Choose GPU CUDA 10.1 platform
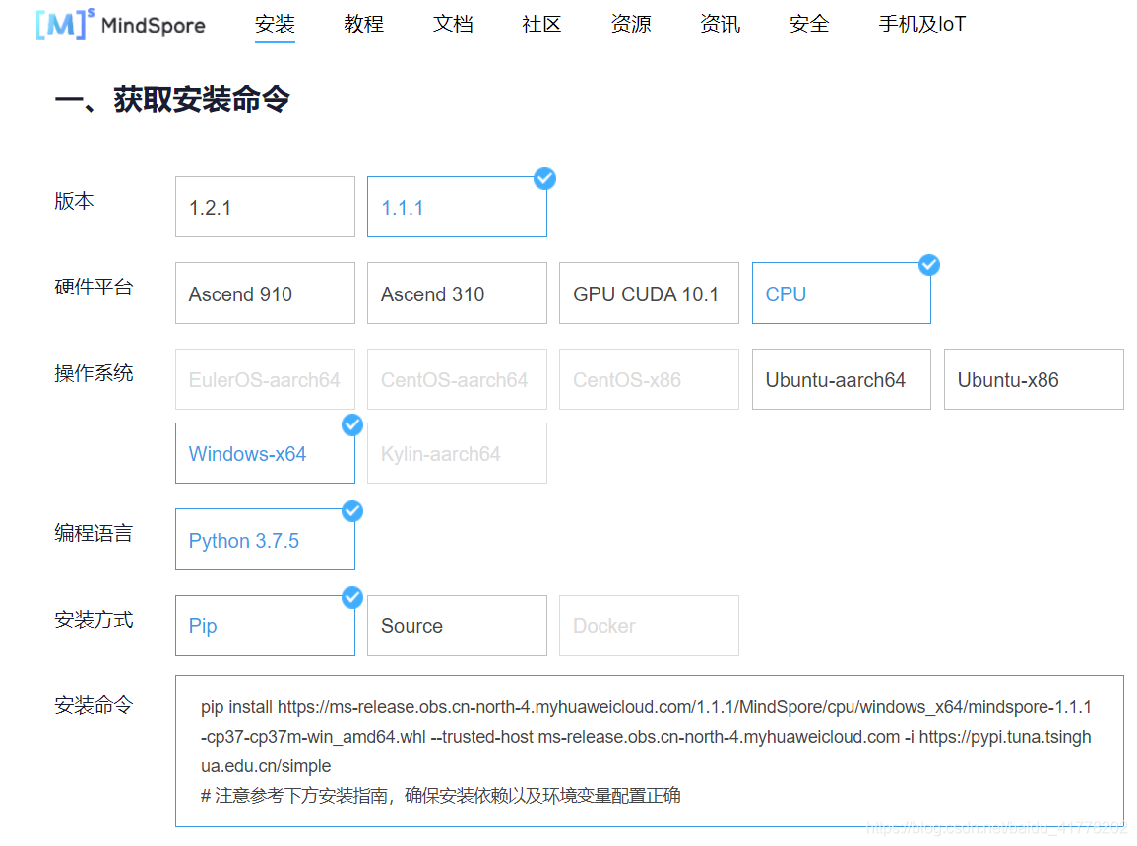 click(x=649, y=293)
